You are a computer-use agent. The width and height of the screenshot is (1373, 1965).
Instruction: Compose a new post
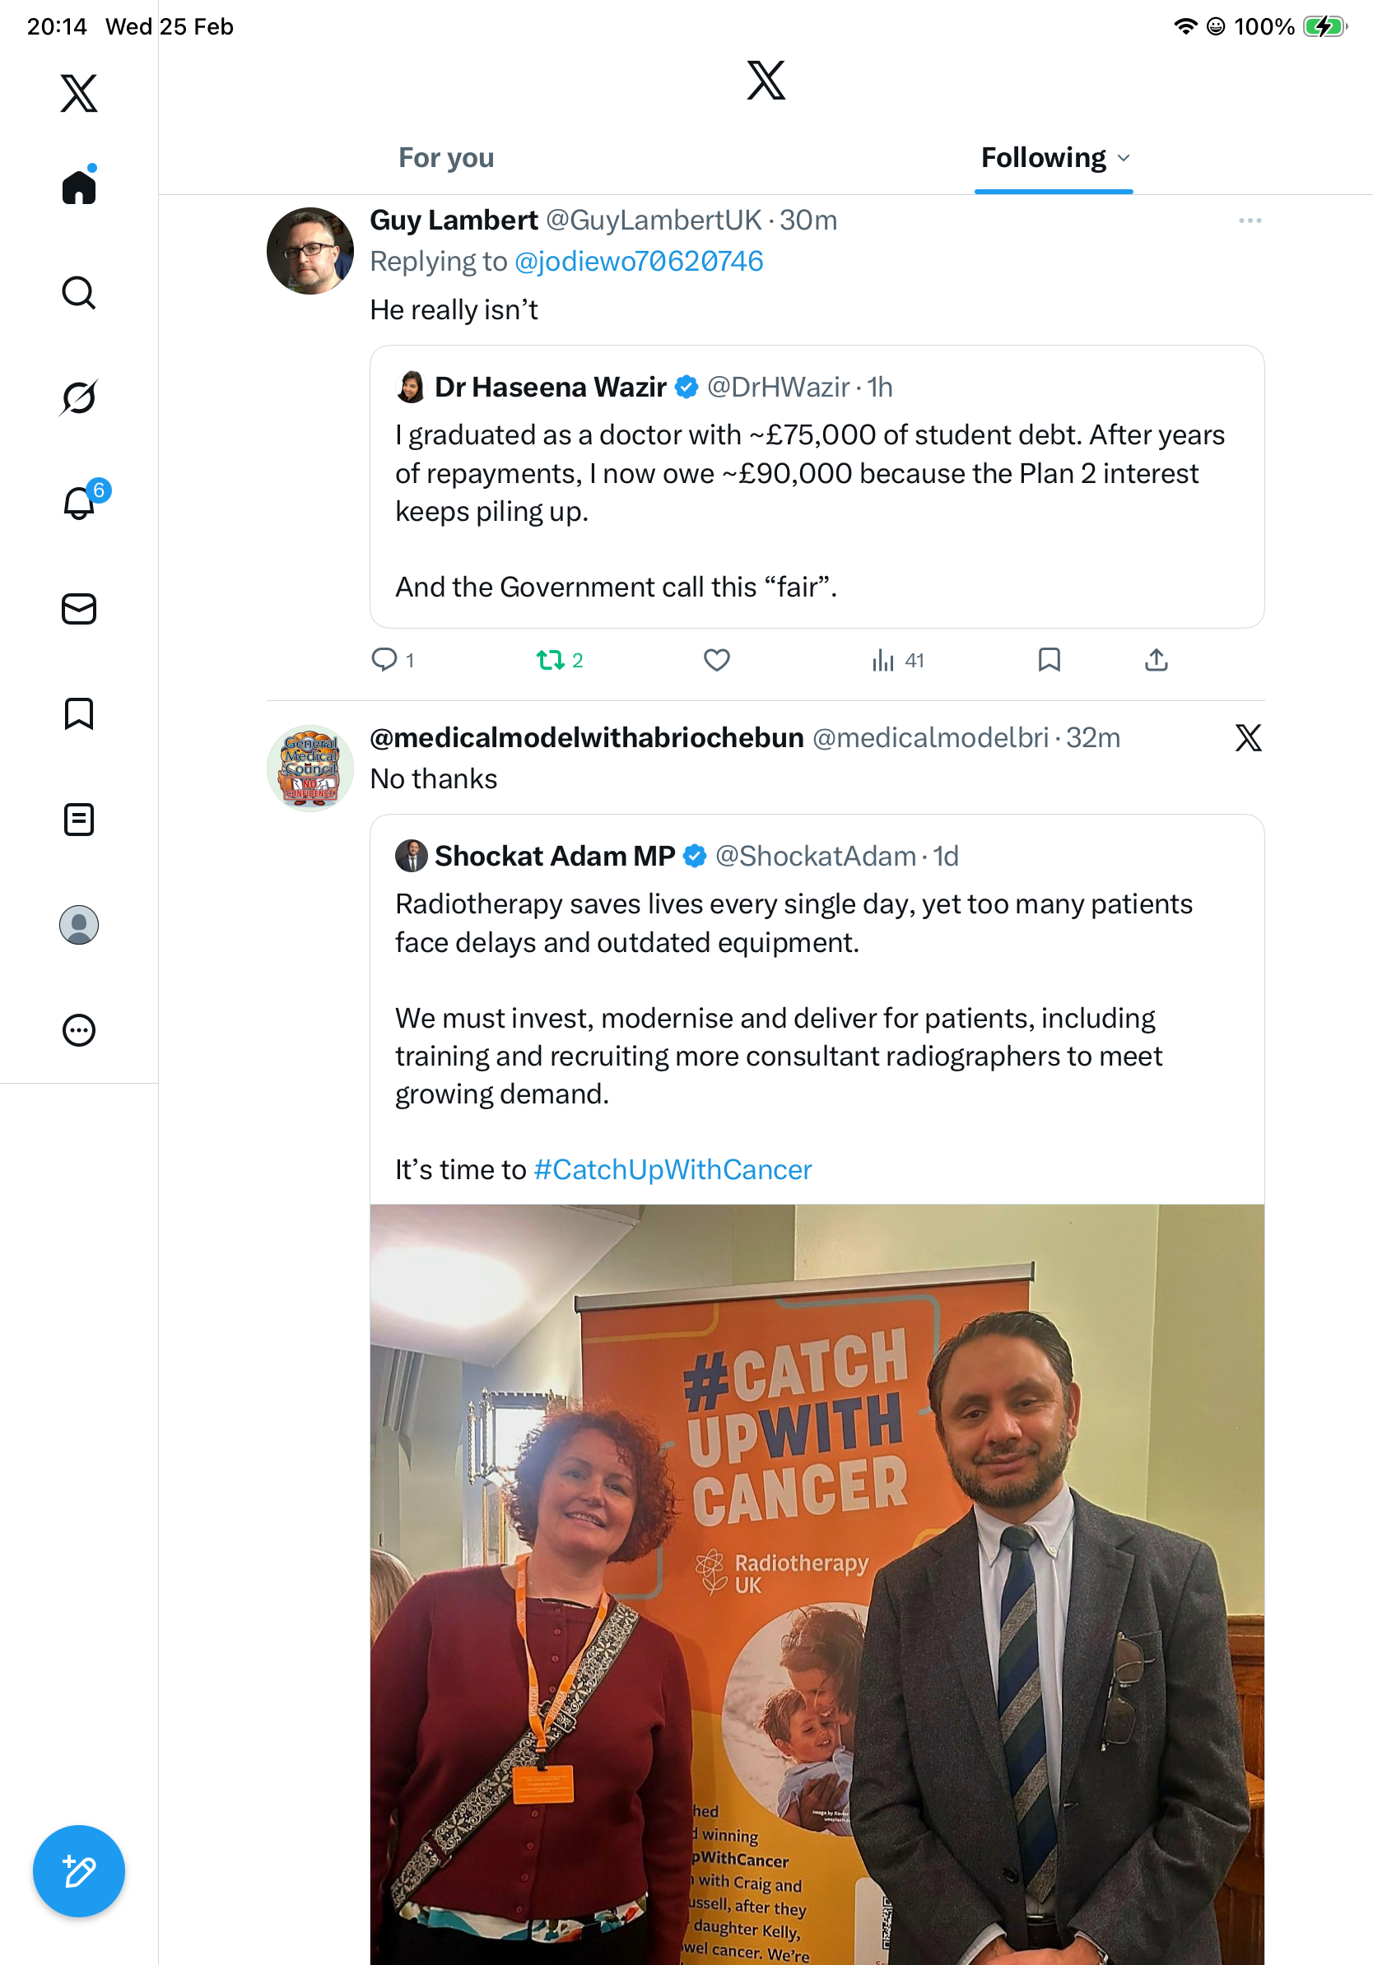[x=79, y=1871]
